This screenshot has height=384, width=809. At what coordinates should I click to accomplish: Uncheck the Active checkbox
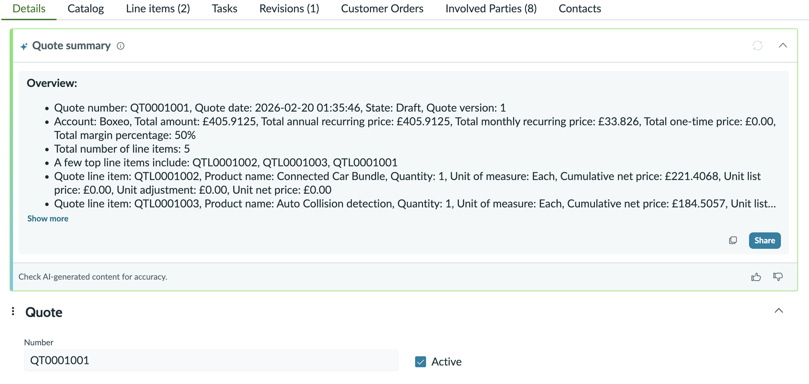click(x=420, y=362)
